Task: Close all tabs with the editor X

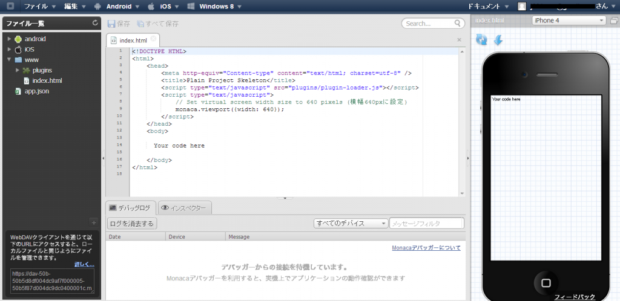Action: [x=459, y=40]
